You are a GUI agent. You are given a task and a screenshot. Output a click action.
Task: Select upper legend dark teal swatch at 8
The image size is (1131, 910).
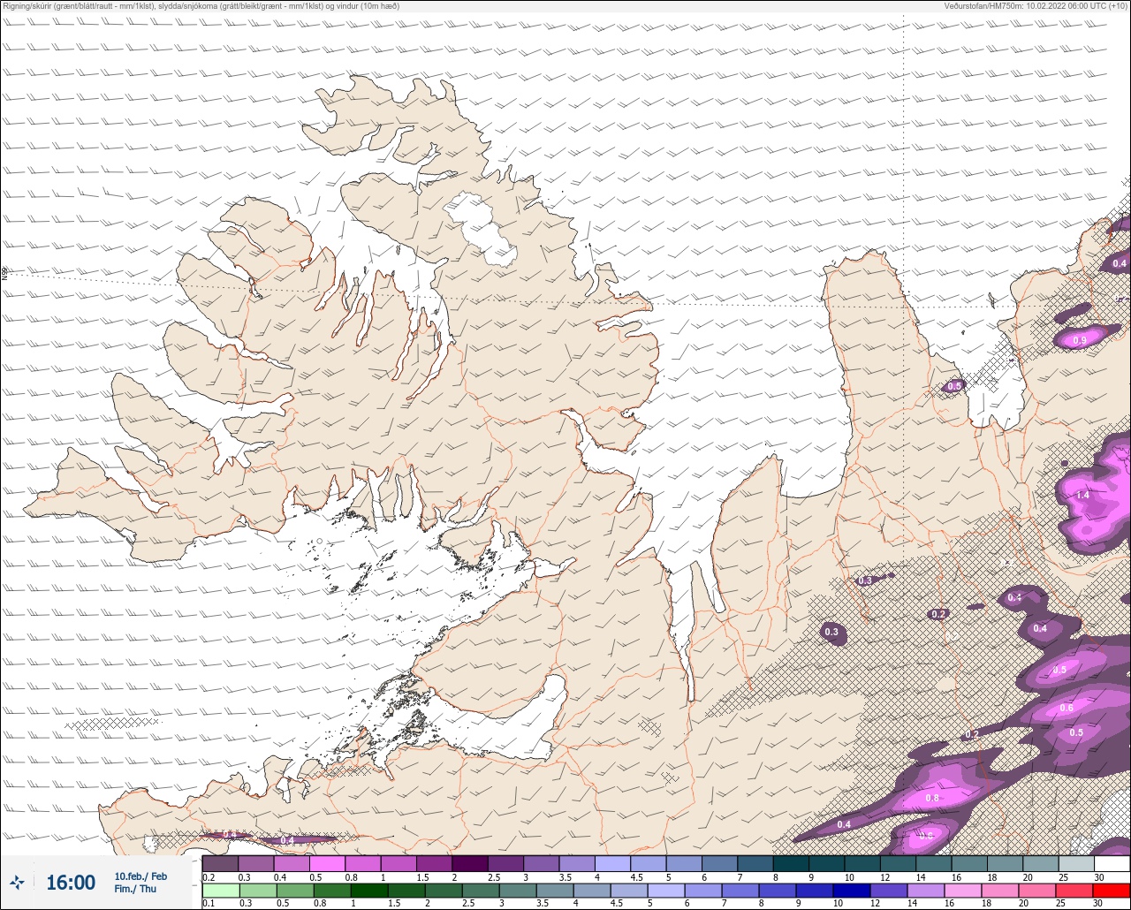tap(791, 863)
